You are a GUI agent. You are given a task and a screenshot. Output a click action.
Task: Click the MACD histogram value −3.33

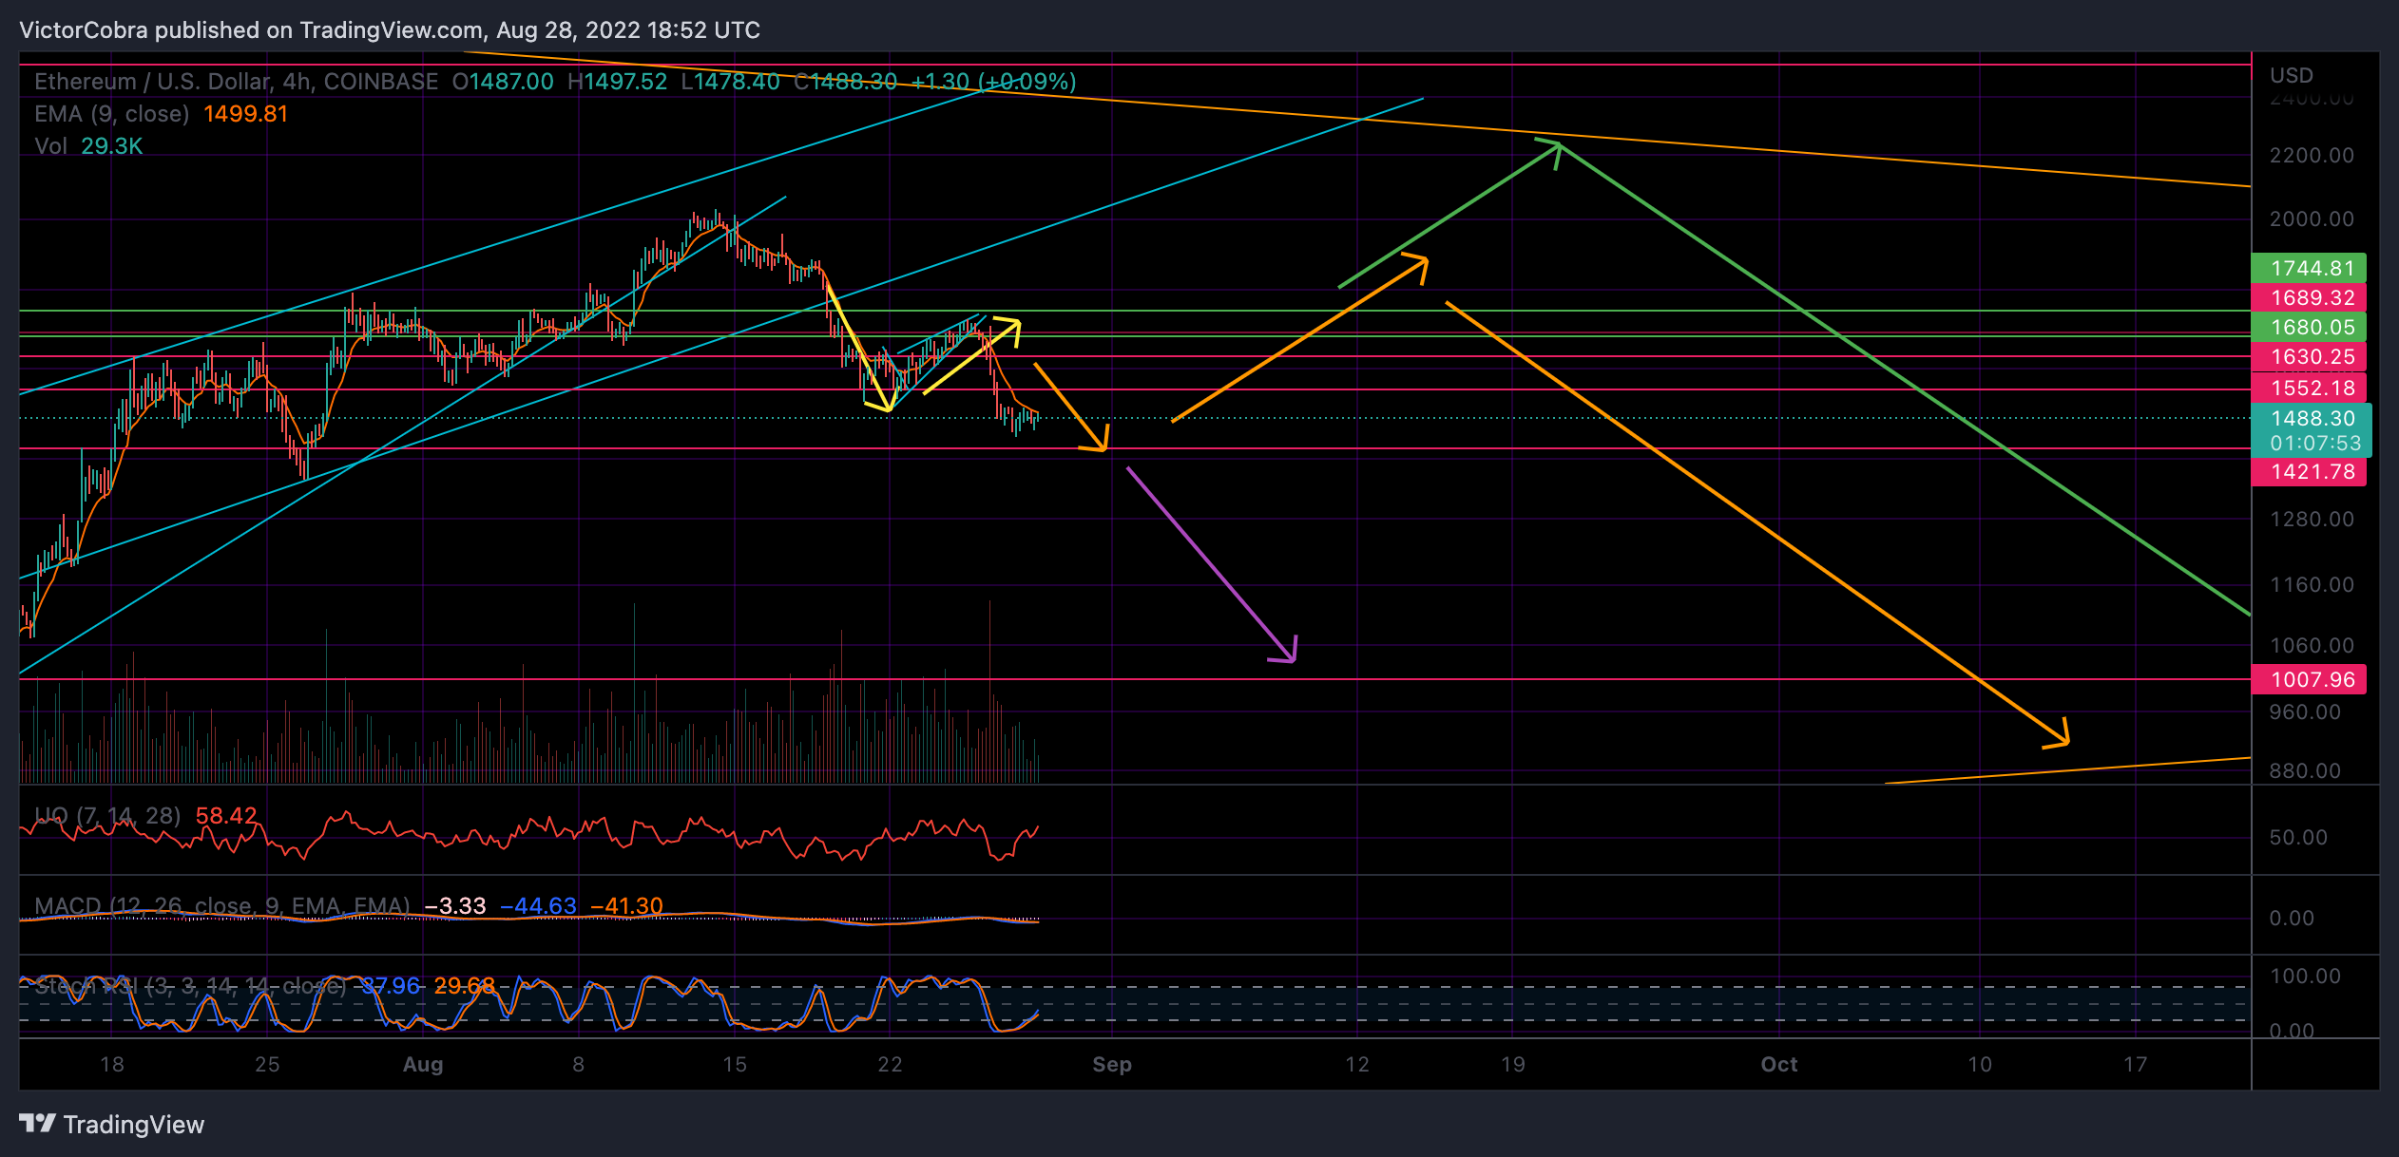coord(455,906)
